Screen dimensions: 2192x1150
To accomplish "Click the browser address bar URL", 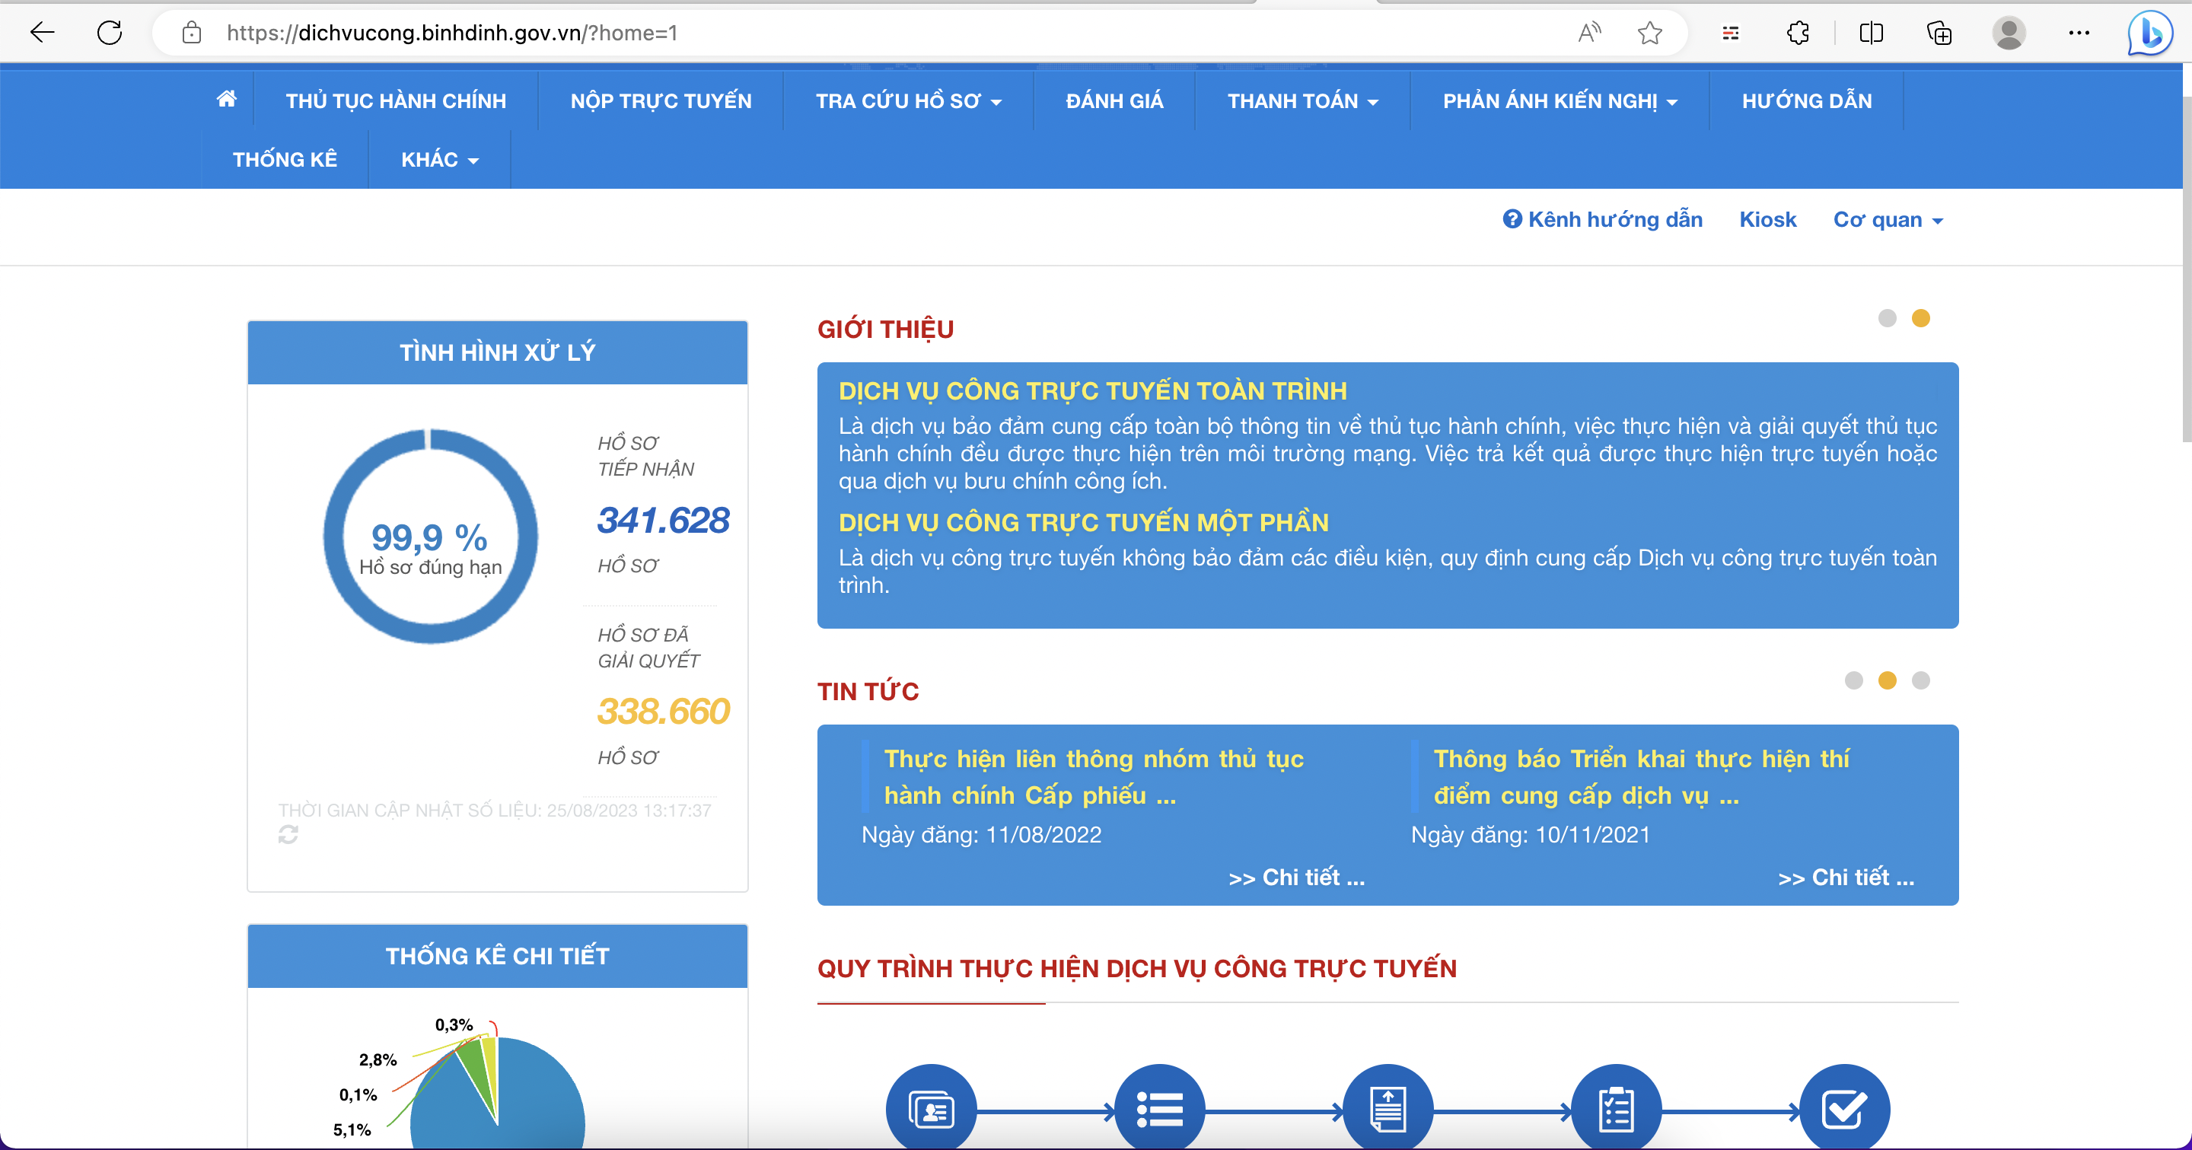I will click(452, 33).
